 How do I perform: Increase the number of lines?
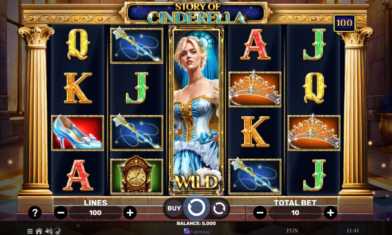(130, 213)
